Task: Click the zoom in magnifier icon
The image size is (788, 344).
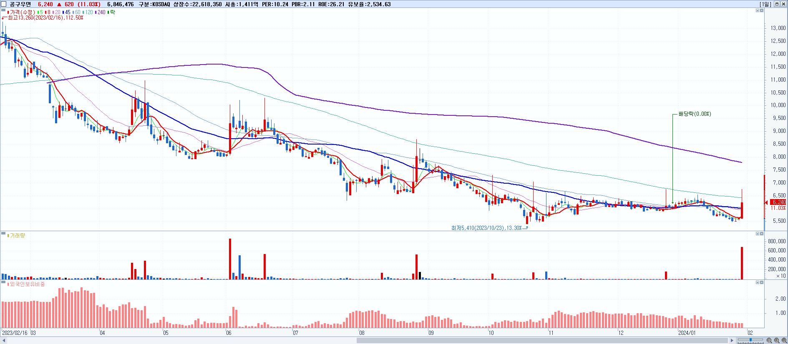Action: coord(777,340)
